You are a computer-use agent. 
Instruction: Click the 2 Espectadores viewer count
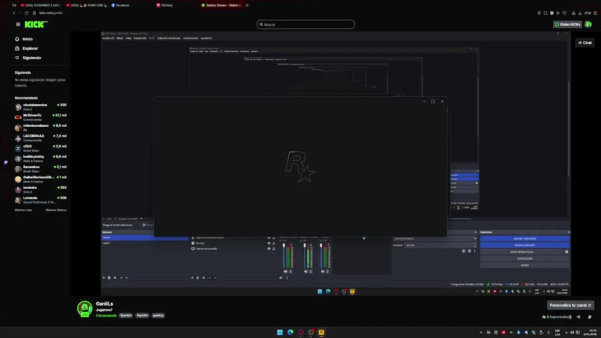(557, 317)
